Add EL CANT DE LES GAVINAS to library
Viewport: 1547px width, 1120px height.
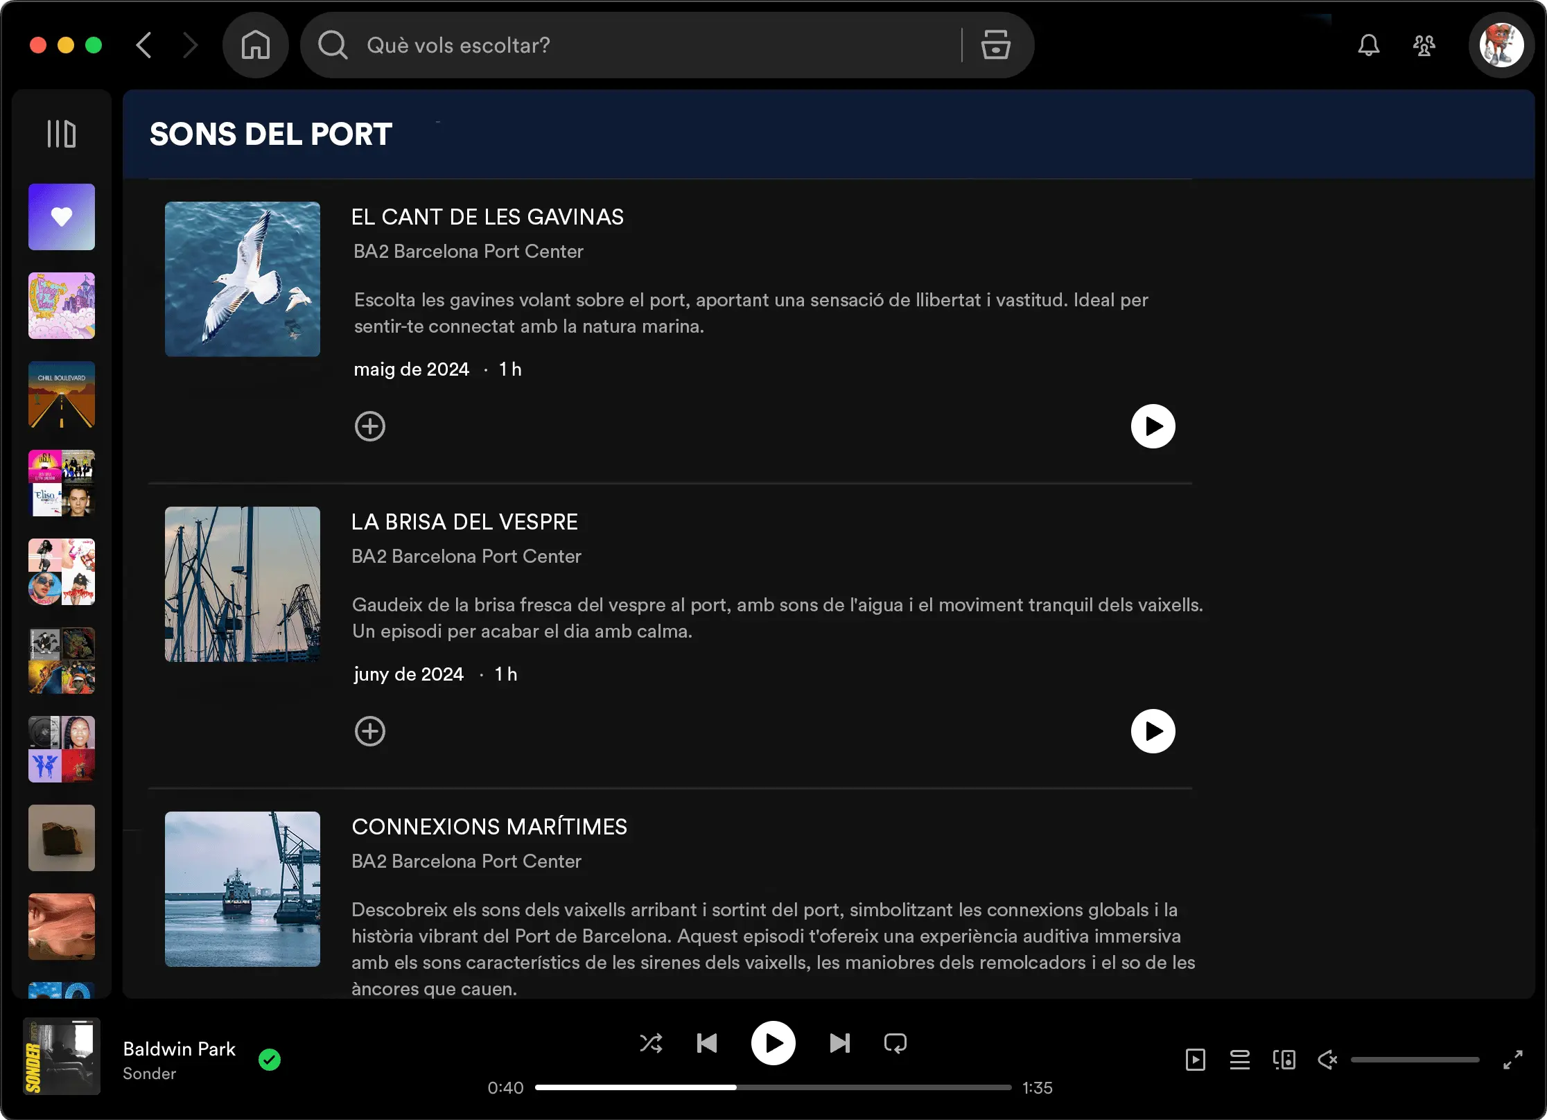point(370,426)
